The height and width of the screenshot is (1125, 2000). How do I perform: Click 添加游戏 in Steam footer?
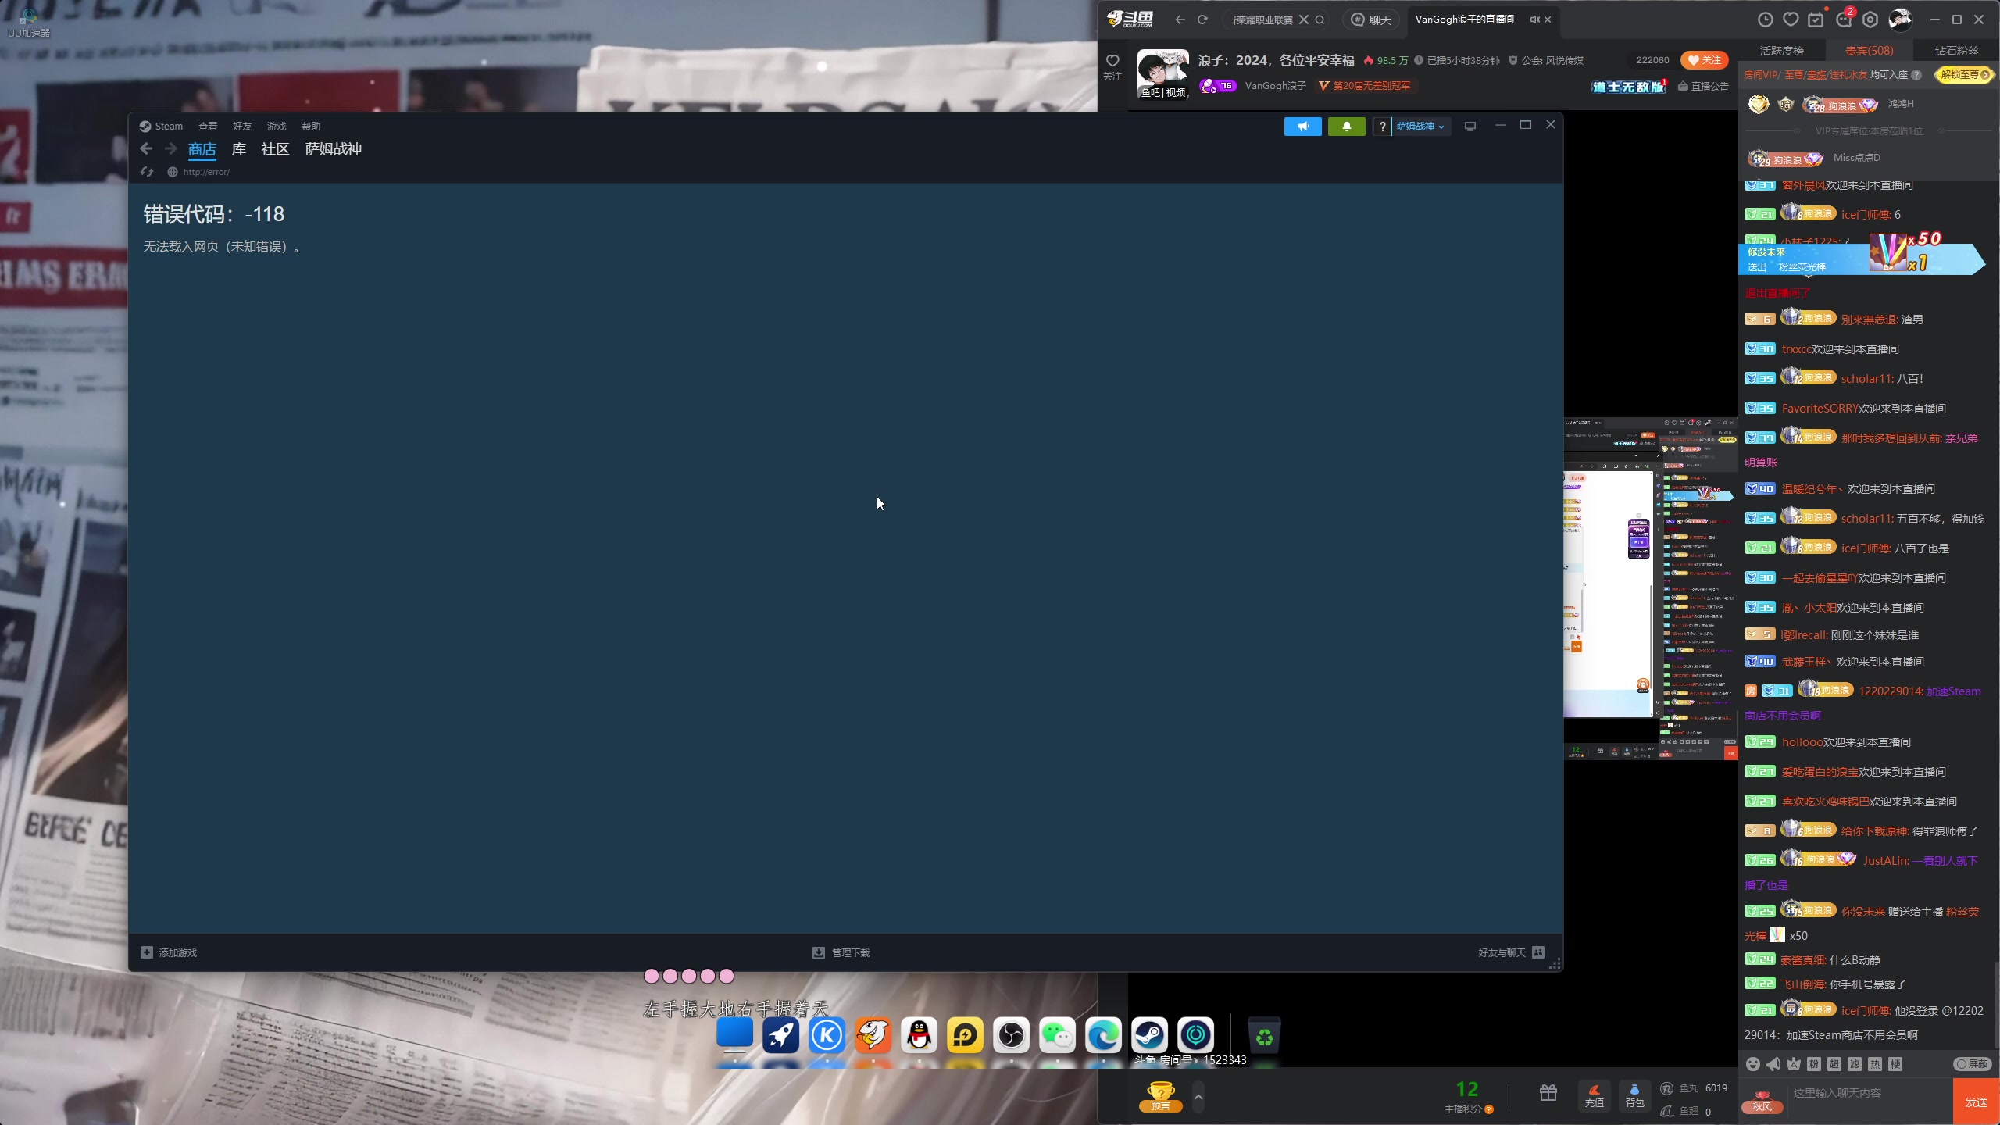tap(169, 952)
